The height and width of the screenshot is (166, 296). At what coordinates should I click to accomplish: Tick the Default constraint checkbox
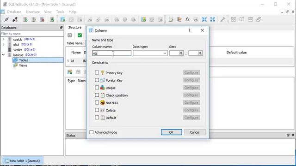coord(97,118)
